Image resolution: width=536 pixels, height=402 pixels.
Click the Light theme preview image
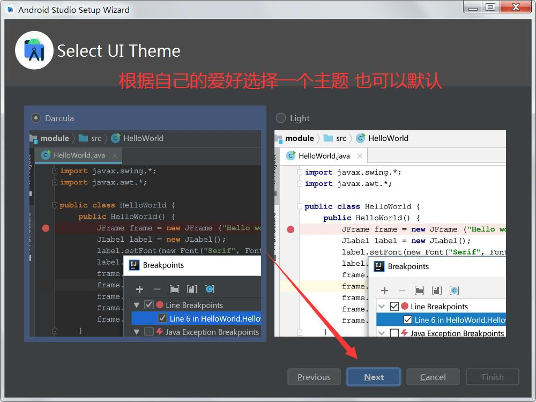[x=390, y=234]
